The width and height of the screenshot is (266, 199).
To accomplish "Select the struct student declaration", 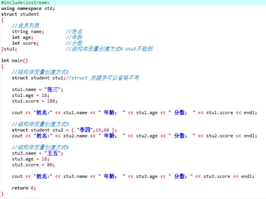I will (19, 14).
